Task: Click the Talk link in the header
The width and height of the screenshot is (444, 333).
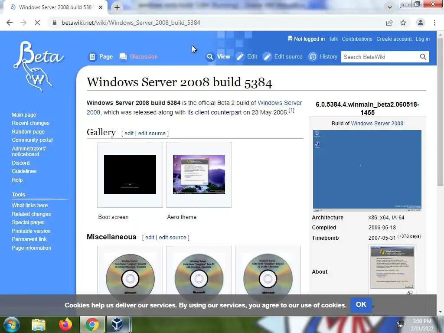Action: pyautogui.click(x=333, y=39)
